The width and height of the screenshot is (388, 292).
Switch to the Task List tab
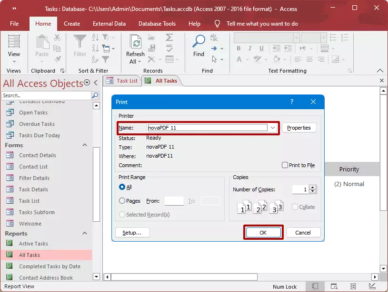point(122,81)
